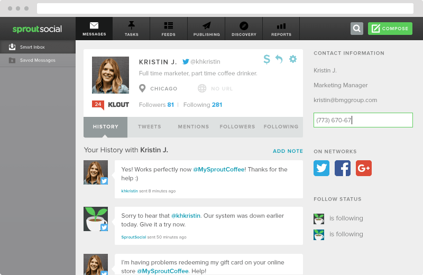Click the Followers count 81
Screen dimensions: 423x275
[x=170, y=105]
